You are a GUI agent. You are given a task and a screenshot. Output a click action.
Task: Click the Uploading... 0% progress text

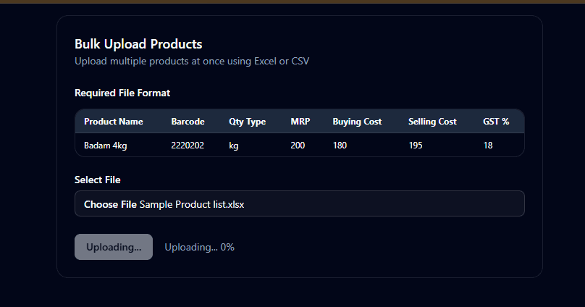click(x=199, y=247)
